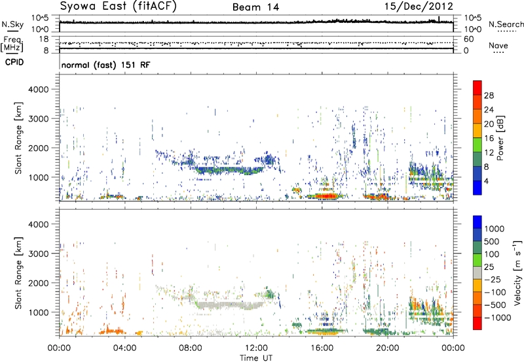524x362 pixels.
Task: Click the 'N.Search' legend label
Action: 506,24
